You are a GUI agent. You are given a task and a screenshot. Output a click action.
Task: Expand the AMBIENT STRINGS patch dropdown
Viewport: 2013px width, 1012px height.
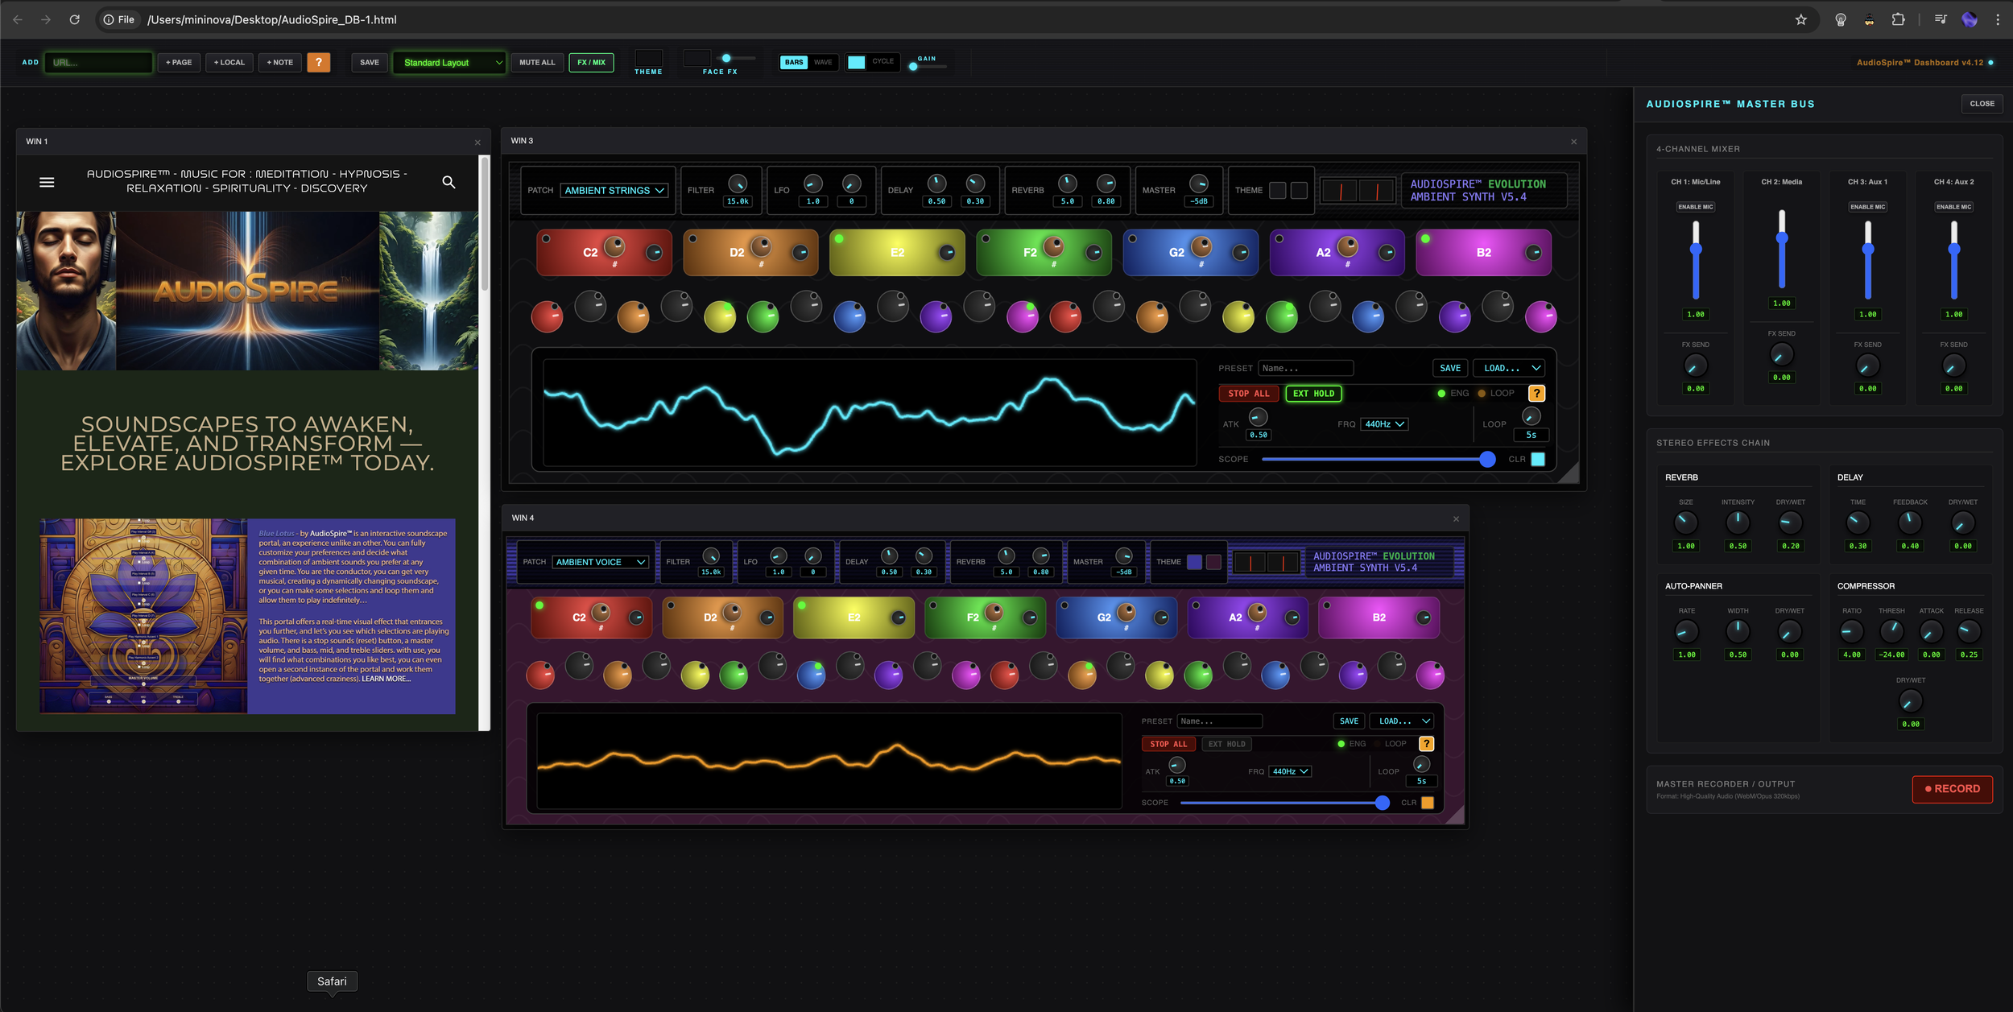click(614, 190)
